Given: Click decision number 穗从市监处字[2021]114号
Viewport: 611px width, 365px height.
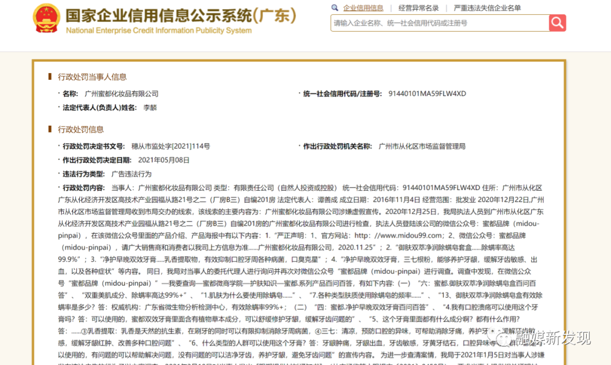Looking at the screenshot, I should point(171,146).
